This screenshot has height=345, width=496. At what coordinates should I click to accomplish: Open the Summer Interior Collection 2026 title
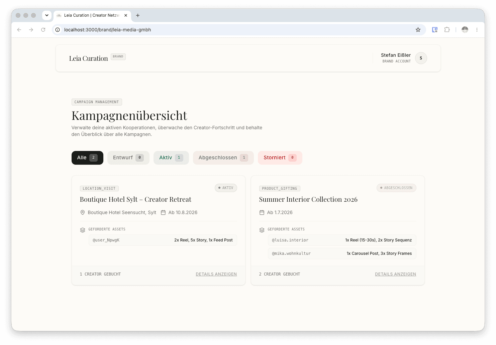tap(308, 199)
